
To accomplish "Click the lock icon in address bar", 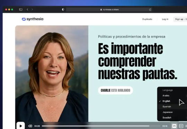I will point(101,10).
